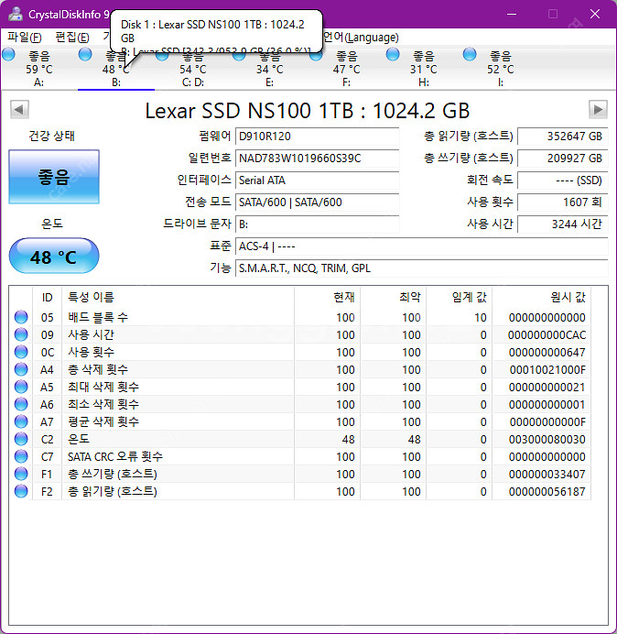Click the status orb of attribute A6
The width and height of the screenshot is (617, 634).
pyautogui.click(x=21, y=404)
